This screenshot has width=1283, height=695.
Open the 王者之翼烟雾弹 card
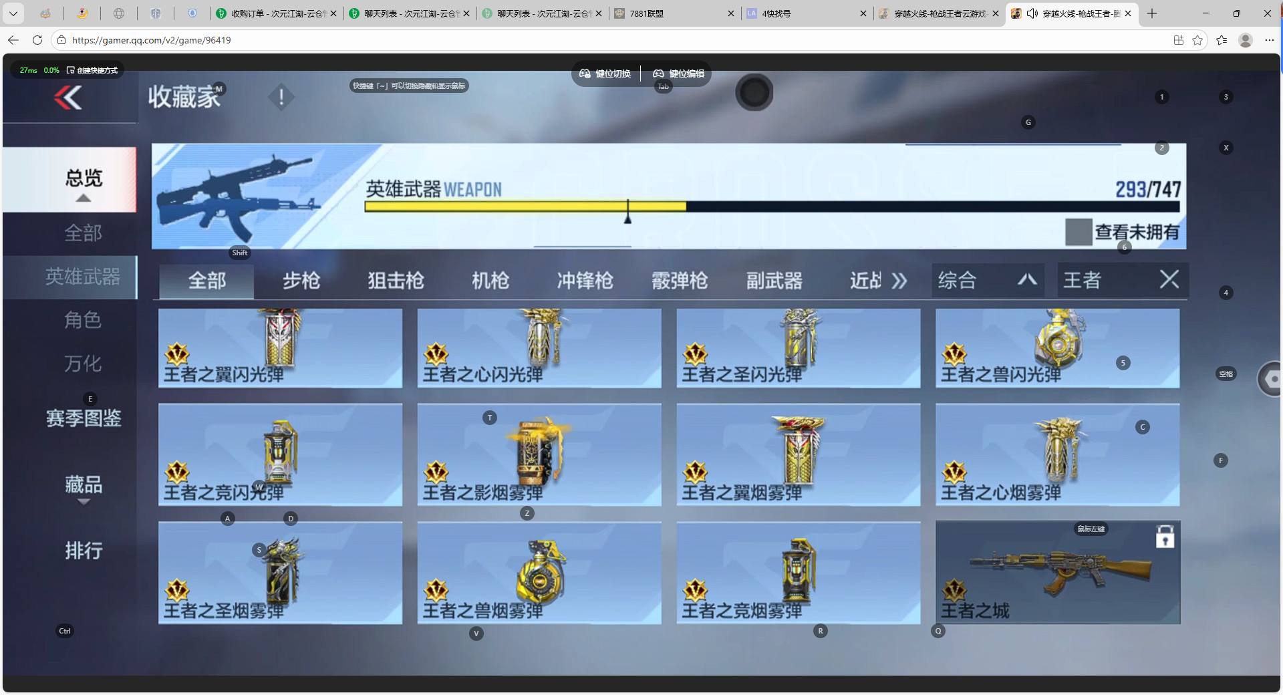click(x=799, y=454)
